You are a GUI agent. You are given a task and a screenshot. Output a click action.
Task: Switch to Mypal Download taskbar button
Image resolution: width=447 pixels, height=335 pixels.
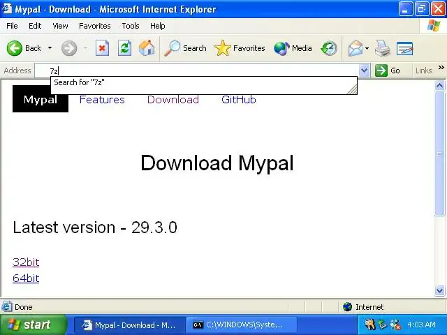(129, 325)
